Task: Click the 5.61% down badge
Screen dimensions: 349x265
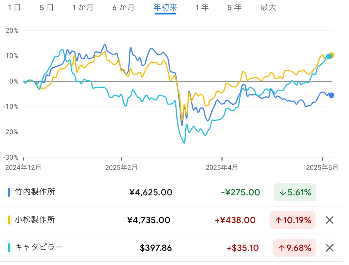Action: tap(295, 192)
